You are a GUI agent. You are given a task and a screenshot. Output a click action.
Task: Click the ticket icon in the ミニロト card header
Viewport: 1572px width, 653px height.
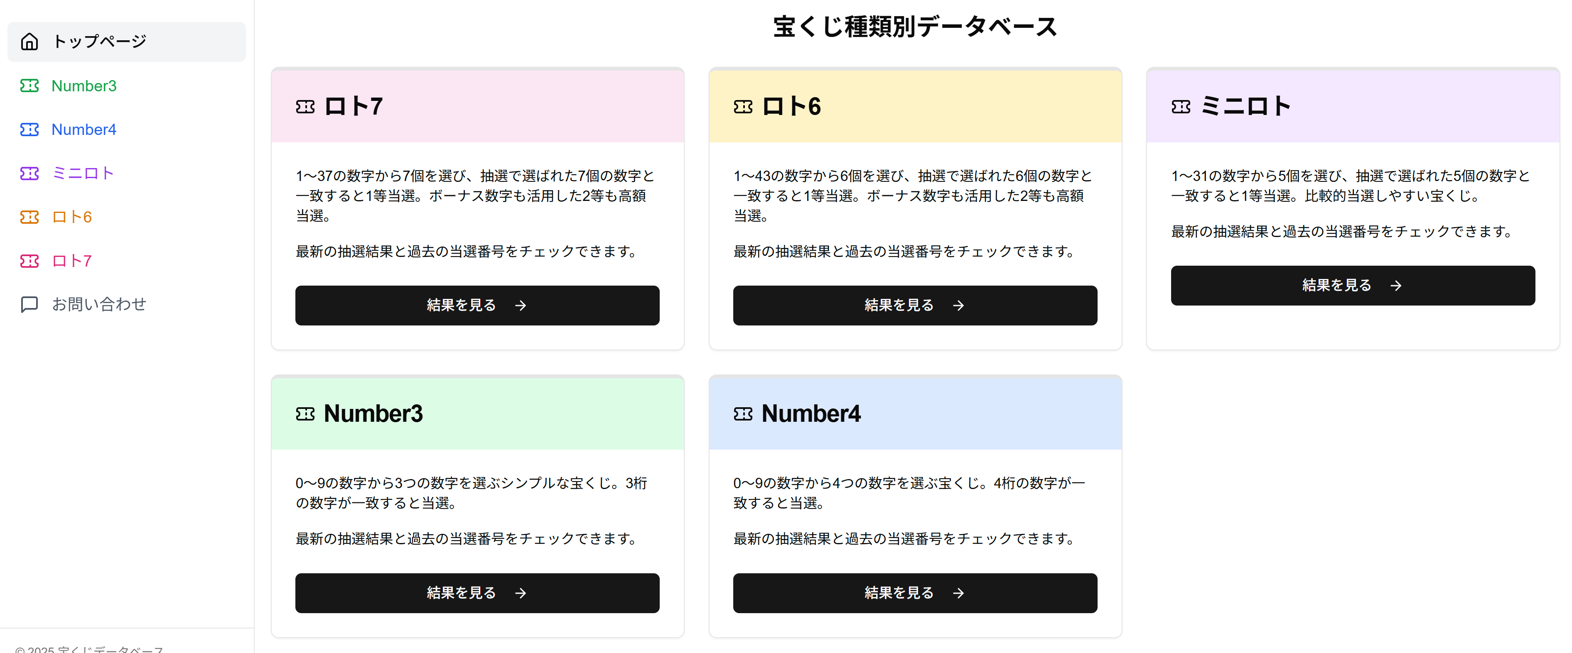(x=1181, y=106)
